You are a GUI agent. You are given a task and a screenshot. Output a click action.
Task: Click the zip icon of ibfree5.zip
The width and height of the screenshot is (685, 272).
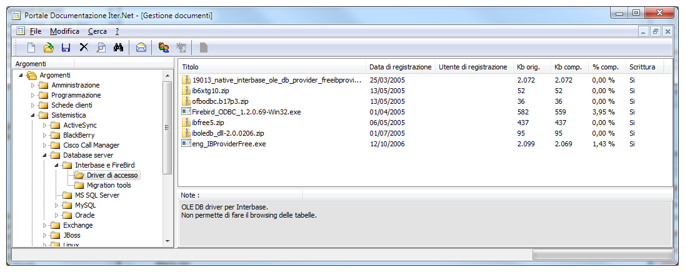[186, 123]
